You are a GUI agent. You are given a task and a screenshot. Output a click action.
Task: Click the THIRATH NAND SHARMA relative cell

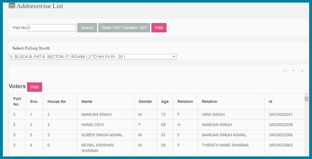pyautogui.click(x=225, y=145)
